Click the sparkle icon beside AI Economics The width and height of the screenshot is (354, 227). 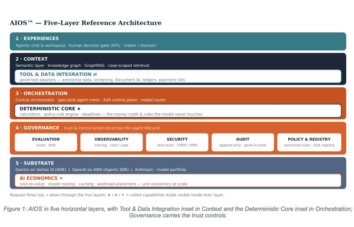click(61, 178)
